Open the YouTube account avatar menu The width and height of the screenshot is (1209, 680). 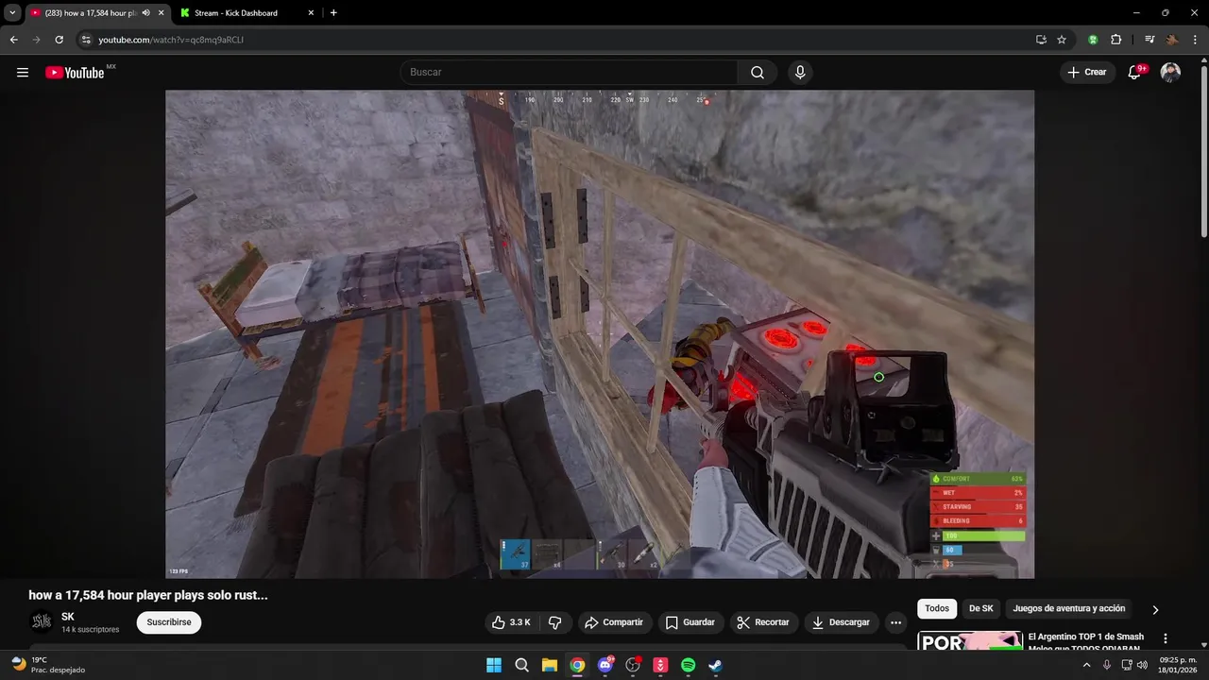click(x=1170, y=73)
